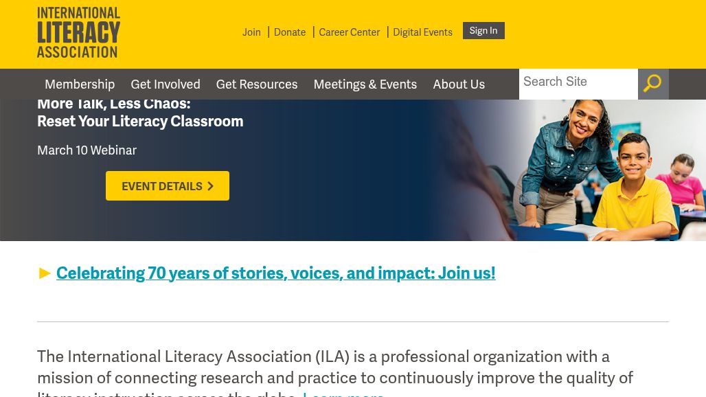Image resolution: width=706 pixels, height=397 pixels.
Task: Visit the Digital Events link
Action: pos(422,32)
